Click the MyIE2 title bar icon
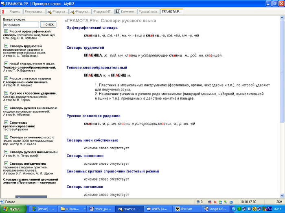This screenshot has width=285, height=213. 3,4
